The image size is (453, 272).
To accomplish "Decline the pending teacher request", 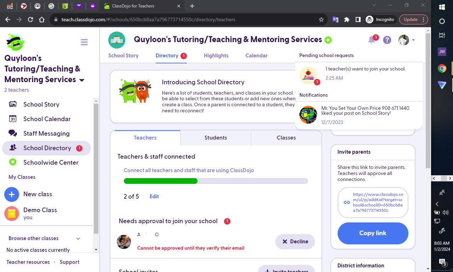I will 295,242.
